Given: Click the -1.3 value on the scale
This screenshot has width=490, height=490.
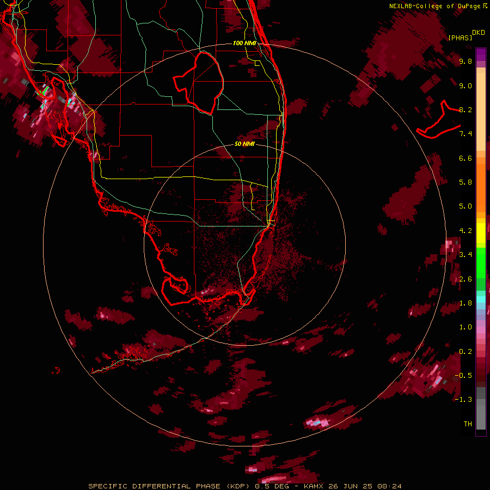Looking at the screenshot, I should tap(463, 400).
